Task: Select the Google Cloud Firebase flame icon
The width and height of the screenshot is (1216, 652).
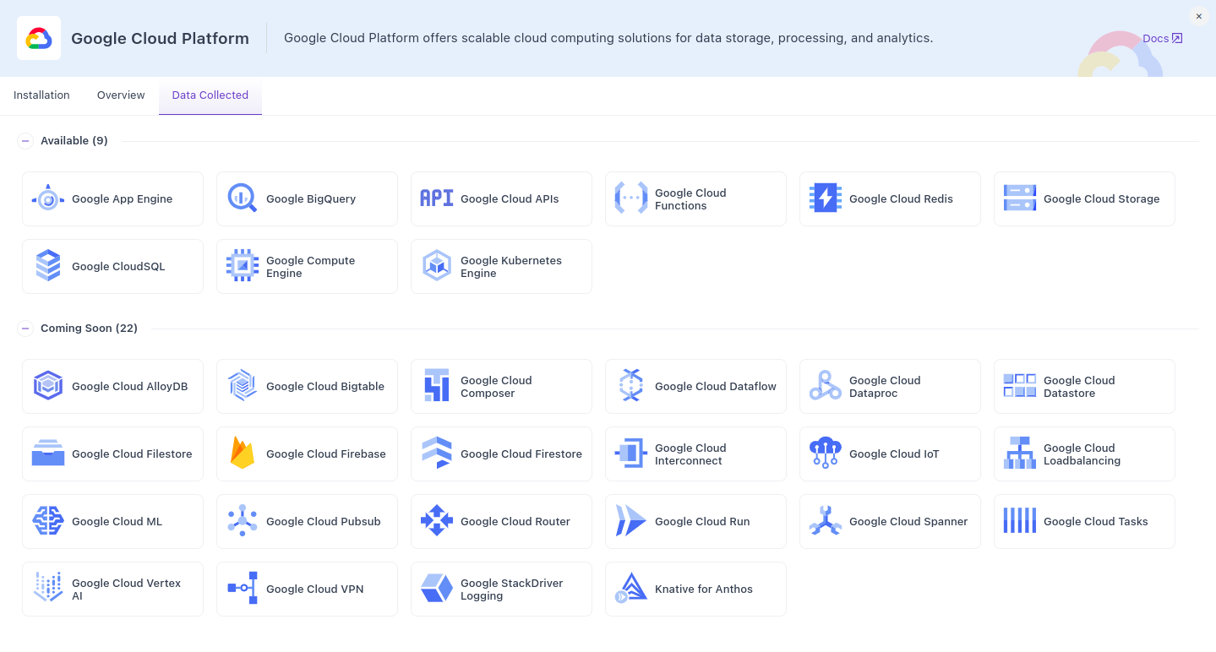Action: (x=242, y=454)
